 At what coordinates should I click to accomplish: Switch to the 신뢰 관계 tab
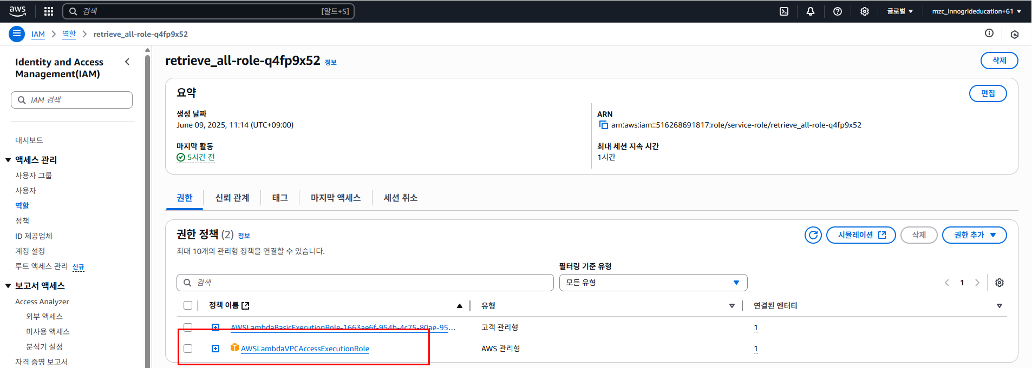[232, 198]
